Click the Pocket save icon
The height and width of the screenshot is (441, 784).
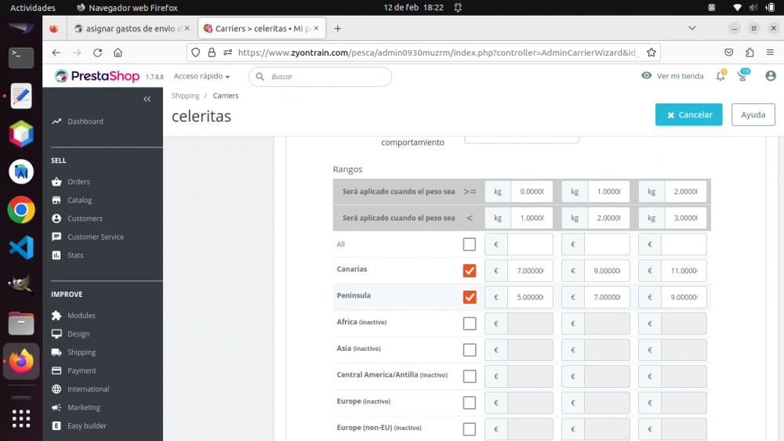729,52
